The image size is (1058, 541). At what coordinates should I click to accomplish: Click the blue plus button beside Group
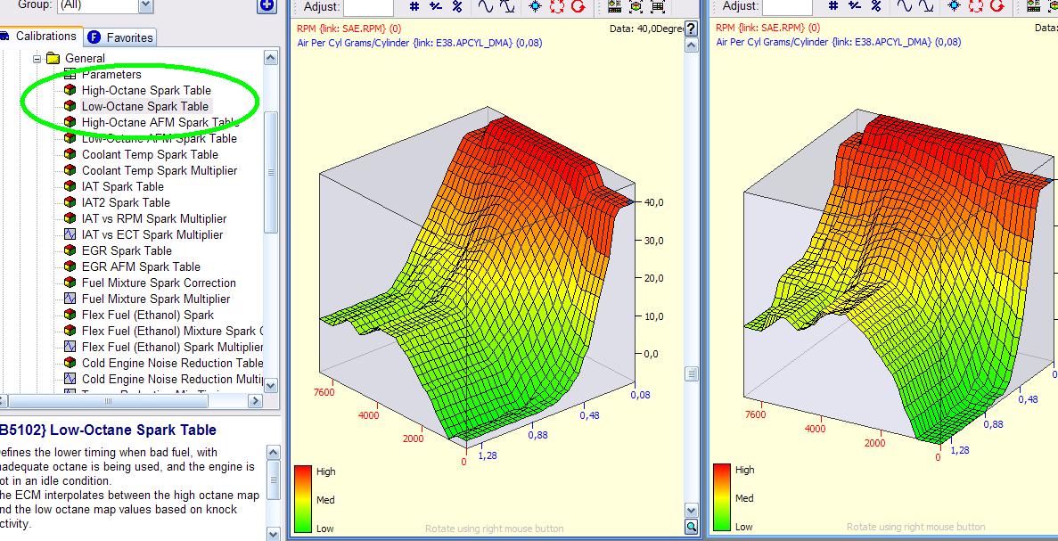click(x=267, y=5)
